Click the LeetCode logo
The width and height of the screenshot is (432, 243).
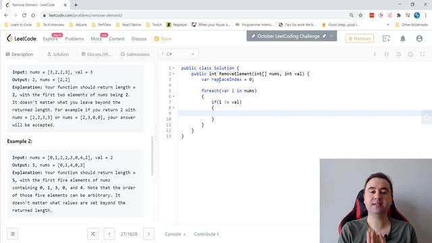(21, 38)
